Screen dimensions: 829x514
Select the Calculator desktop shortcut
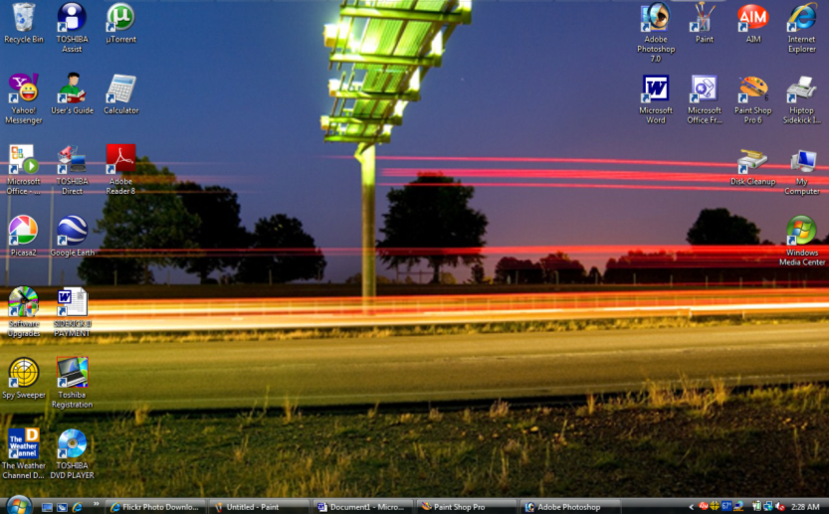click(x=121, y=94)
